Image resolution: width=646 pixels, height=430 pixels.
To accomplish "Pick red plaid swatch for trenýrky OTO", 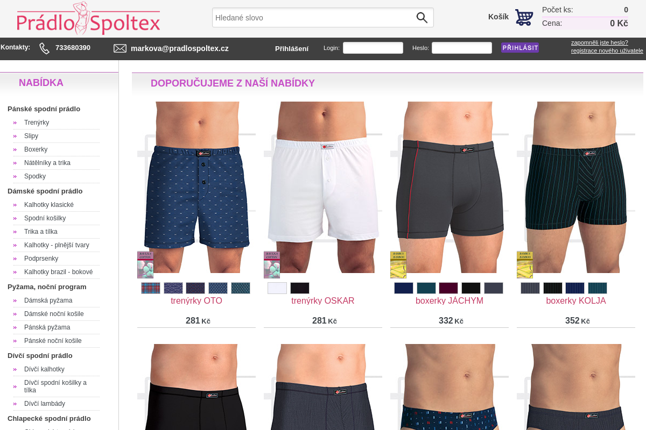I will click(x=151, y=288).
